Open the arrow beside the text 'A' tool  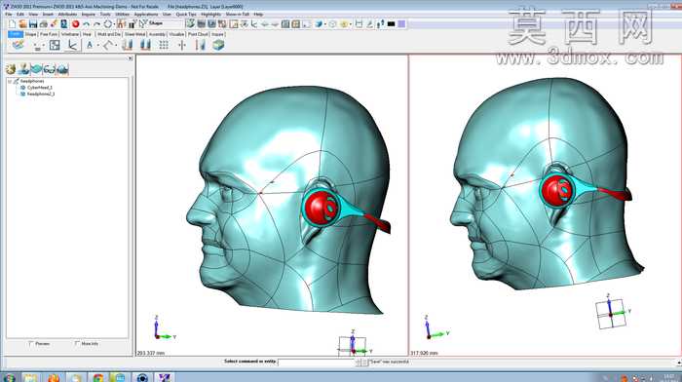pyautogui.click(x=97, y=45)
